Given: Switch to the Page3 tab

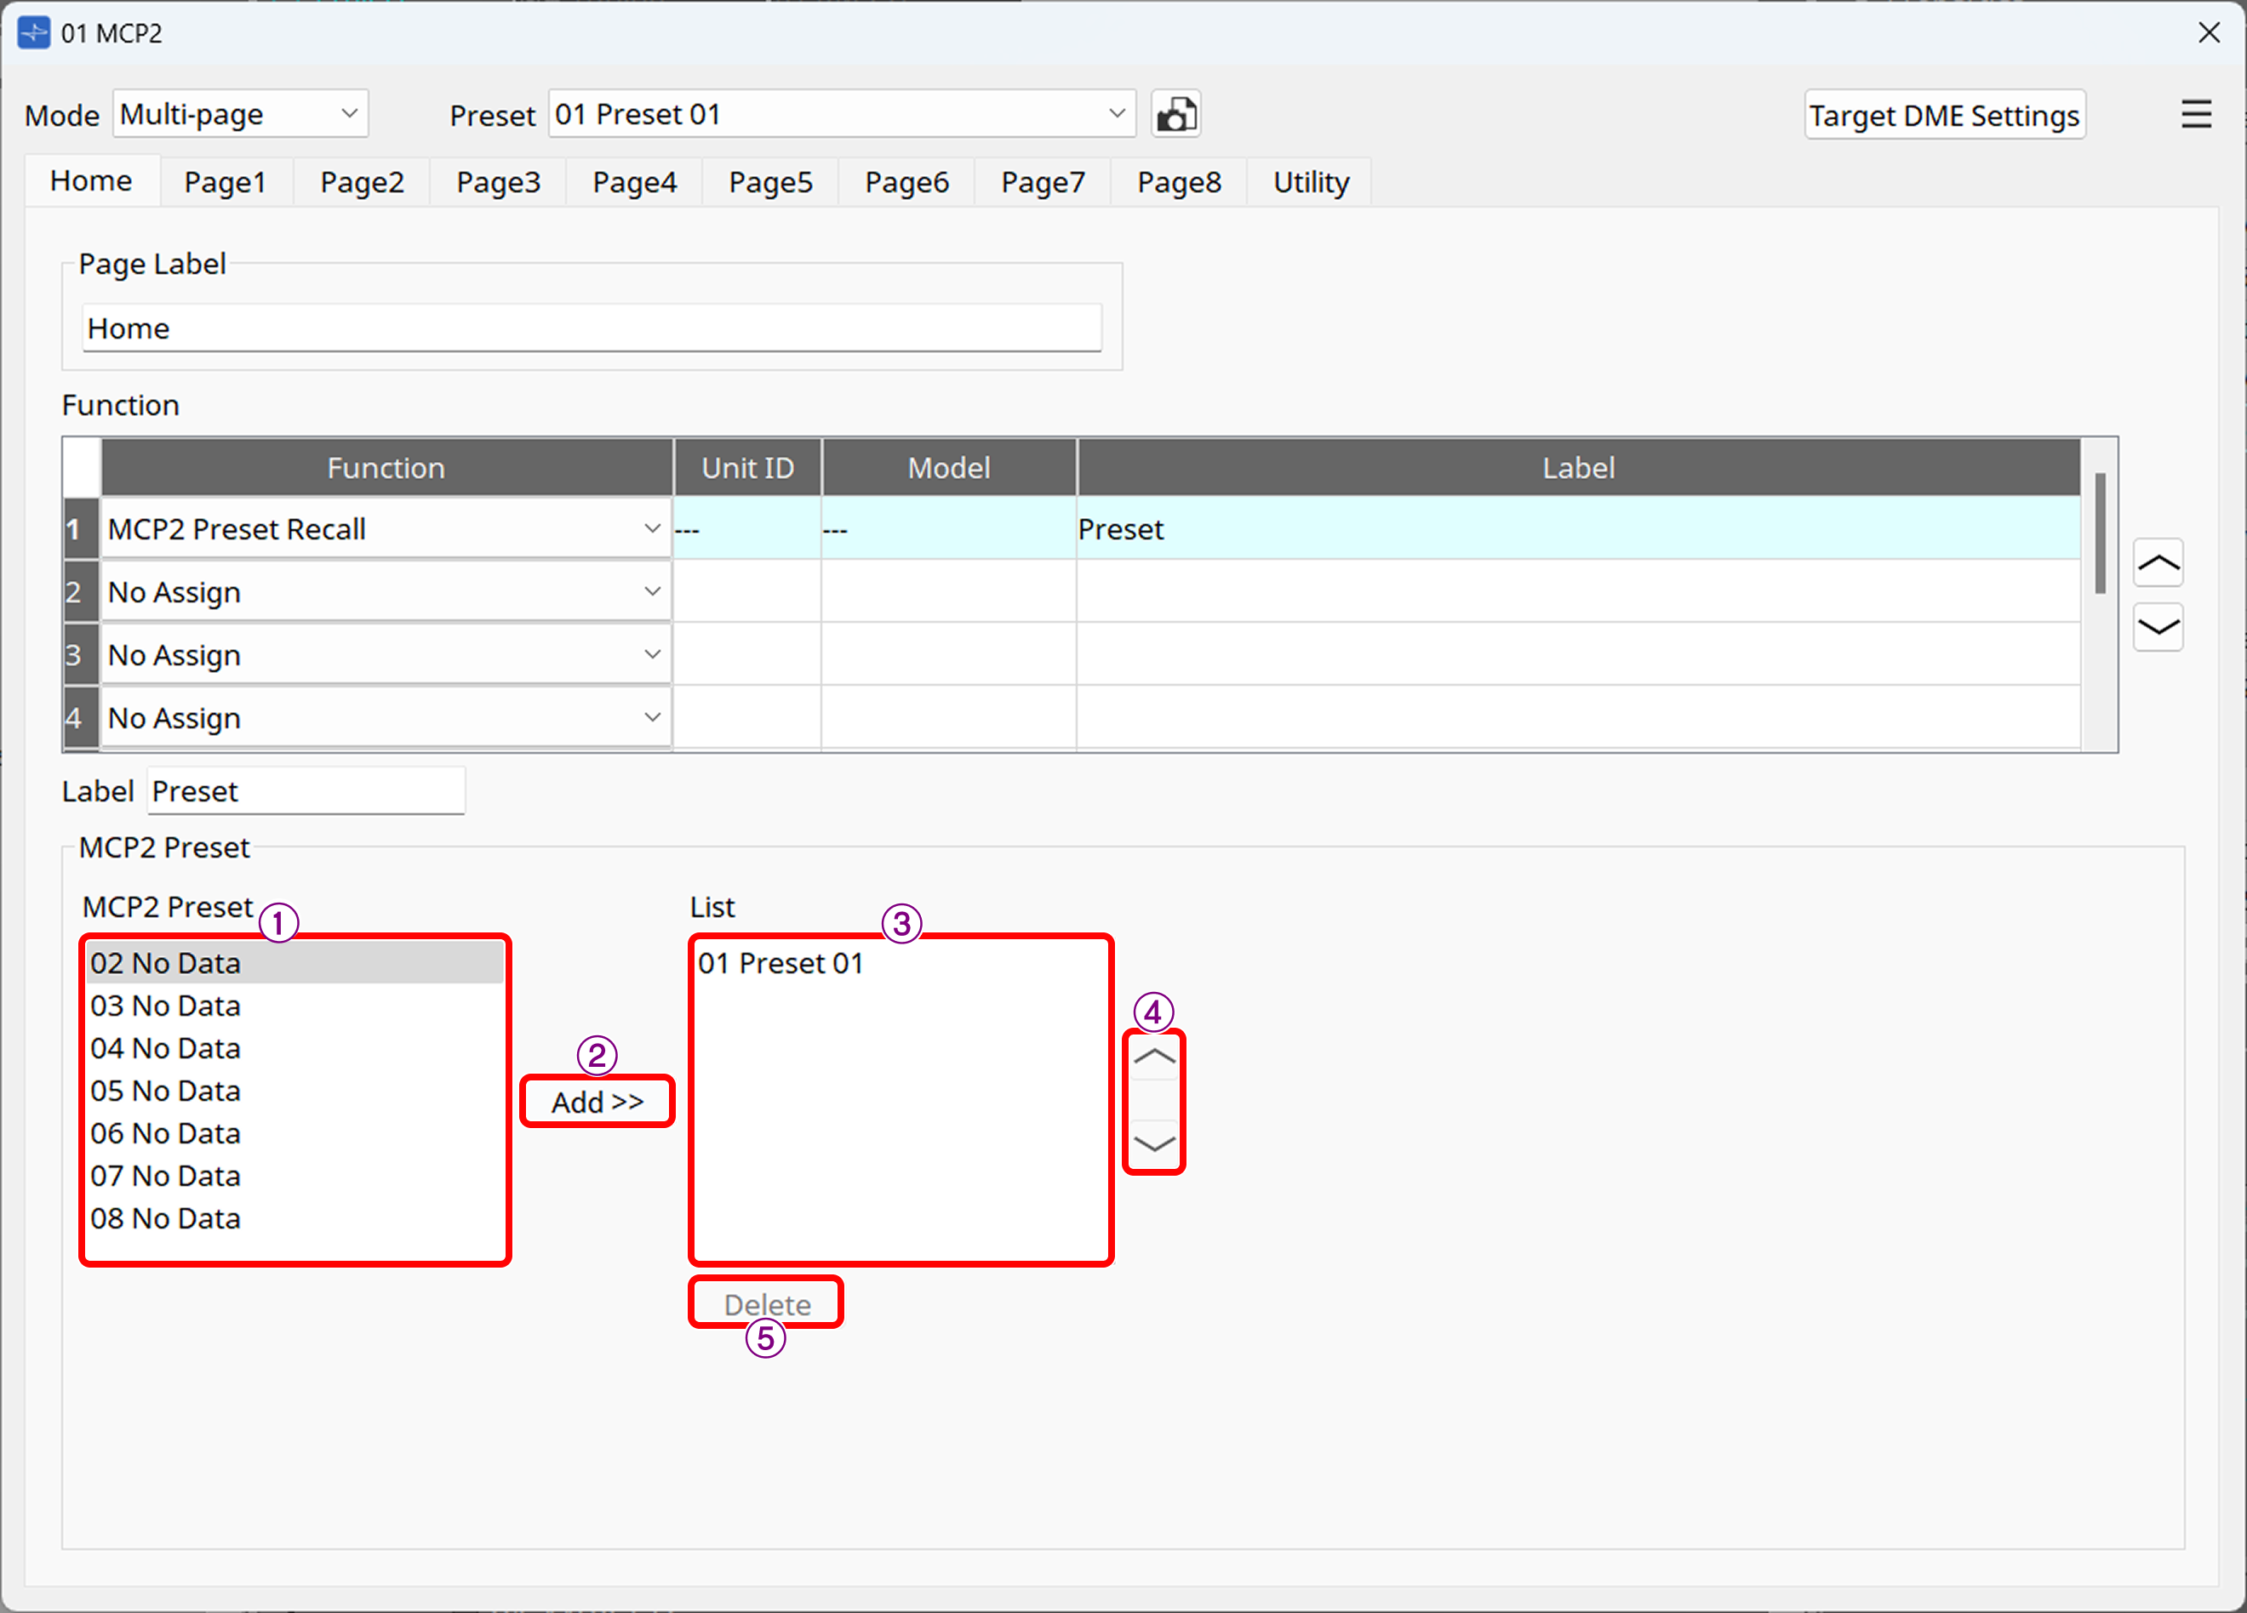Looking at the screenshot, I should (497, 181).
